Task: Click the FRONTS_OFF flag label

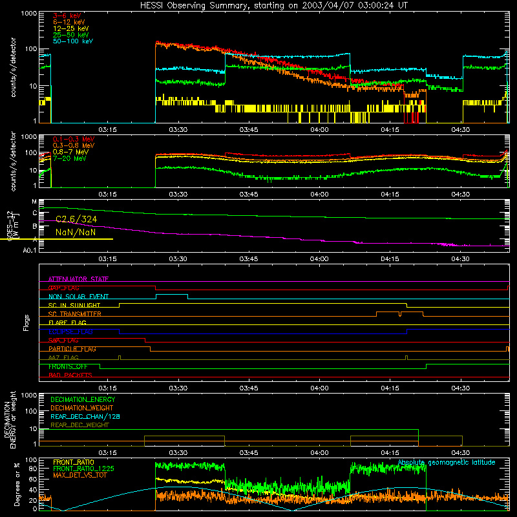Action: pyautogui.click(x=68, y=366)
